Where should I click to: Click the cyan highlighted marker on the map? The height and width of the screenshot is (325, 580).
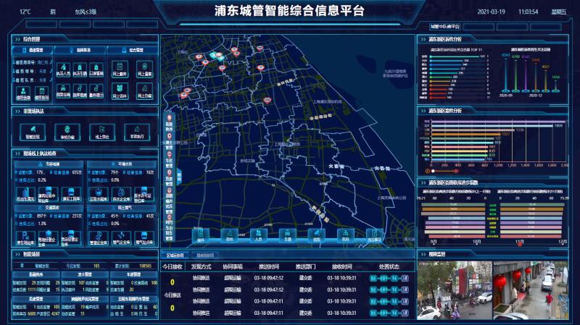coord(213,55)
